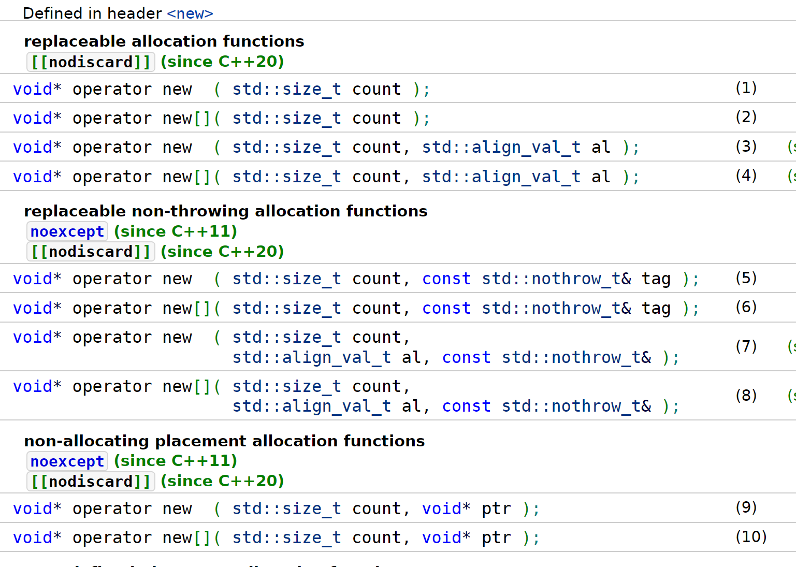Click overload number (3)
This screenshot has width=796, height=567.
(746, 146)
